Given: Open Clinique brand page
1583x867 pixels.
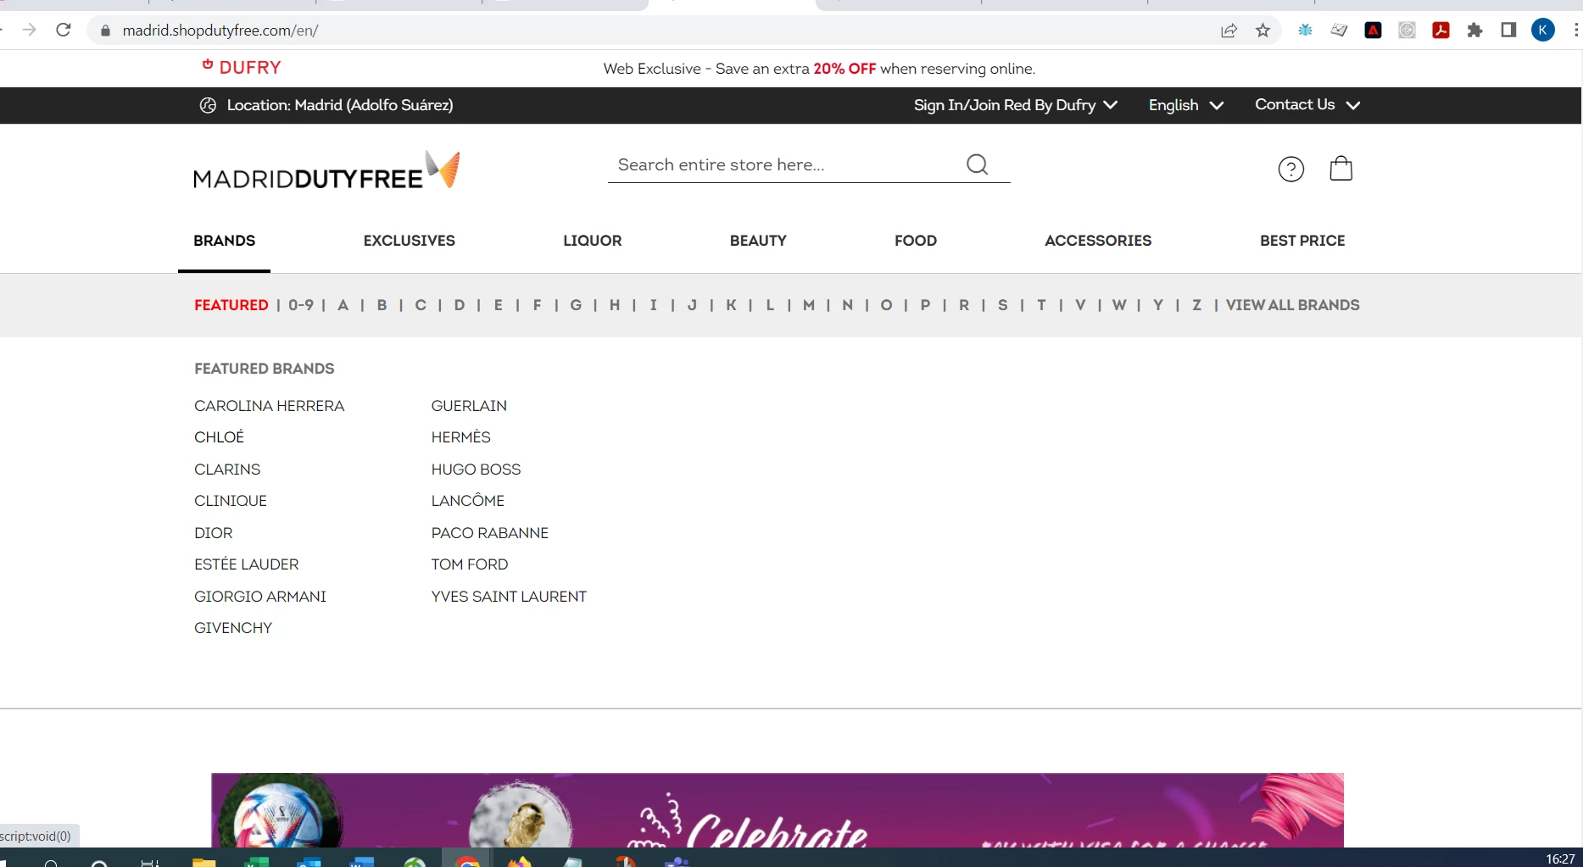Looking at the screenshot, I should point(231,501).
